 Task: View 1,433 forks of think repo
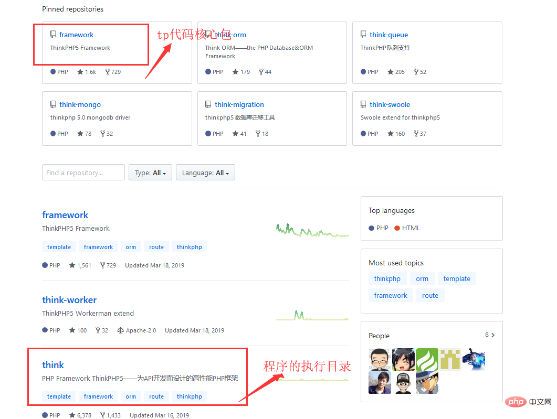click(x=110, y=415)
